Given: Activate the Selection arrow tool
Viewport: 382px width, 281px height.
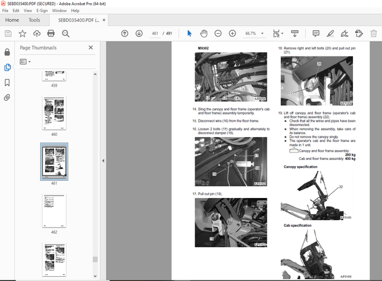Looking at the screenshot, I should click(x=189, y=33).
